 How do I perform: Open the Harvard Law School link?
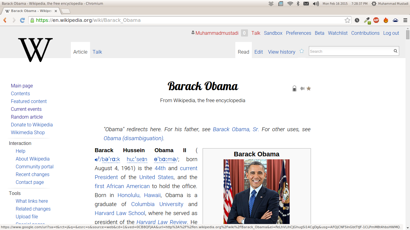click(120, 213)
